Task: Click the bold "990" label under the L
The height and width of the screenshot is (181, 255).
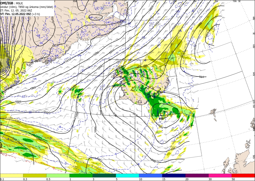Action: (161, 119)
